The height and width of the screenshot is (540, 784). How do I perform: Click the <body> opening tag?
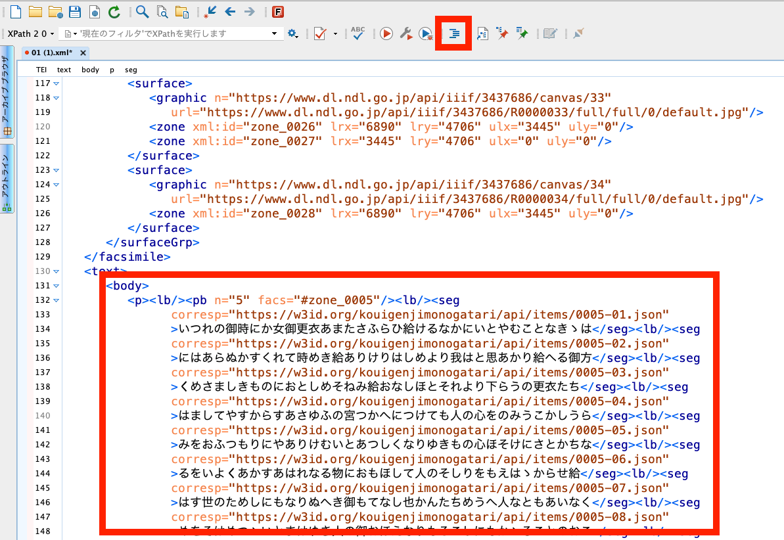coord(127,286)
